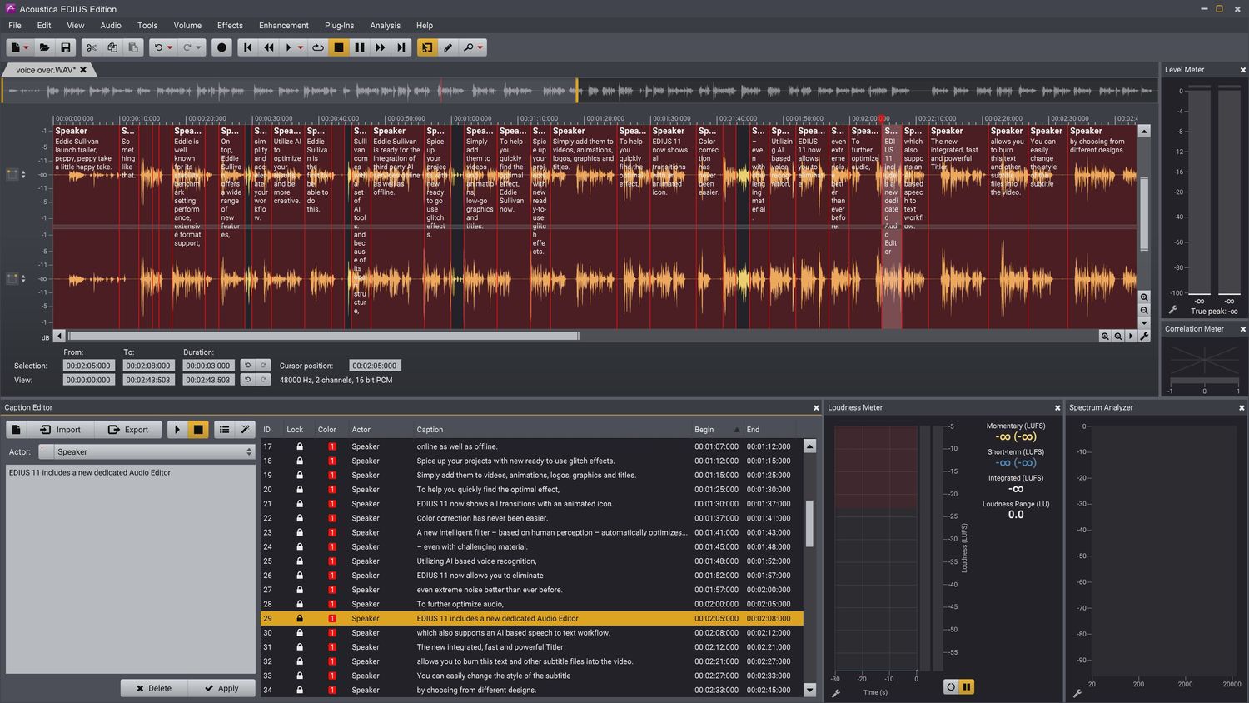Toggle the lock on caption row 23
The image size is (1249, 703).
(x=300, y=532)
